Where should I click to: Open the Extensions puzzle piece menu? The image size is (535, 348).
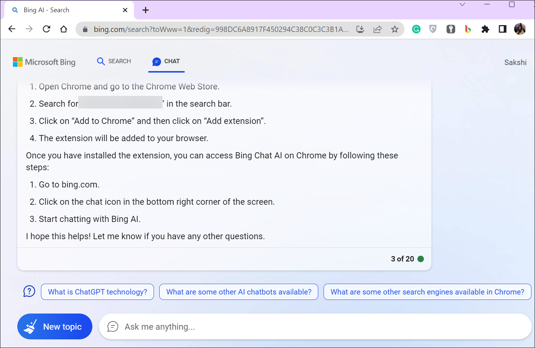tap(485, 29)
